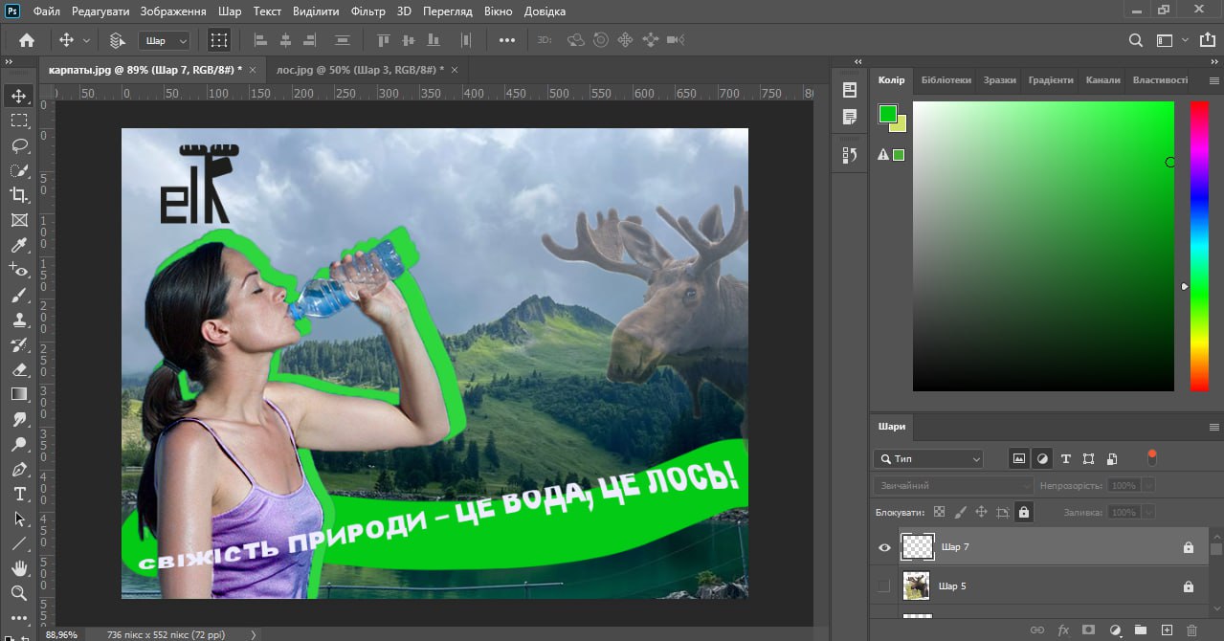1224x641 pixels.
Task: Create a new layer with plus icon
Action: 1167,630
